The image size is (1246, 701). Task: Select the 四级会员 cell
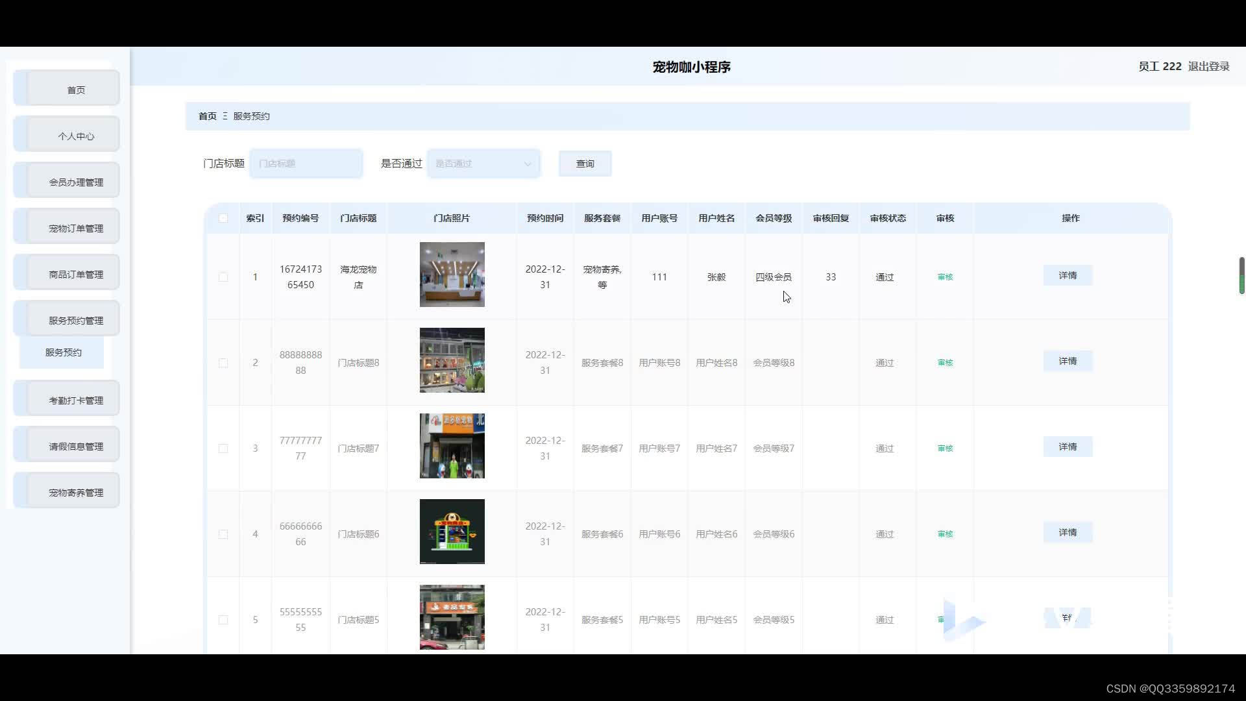click(774, 277)
